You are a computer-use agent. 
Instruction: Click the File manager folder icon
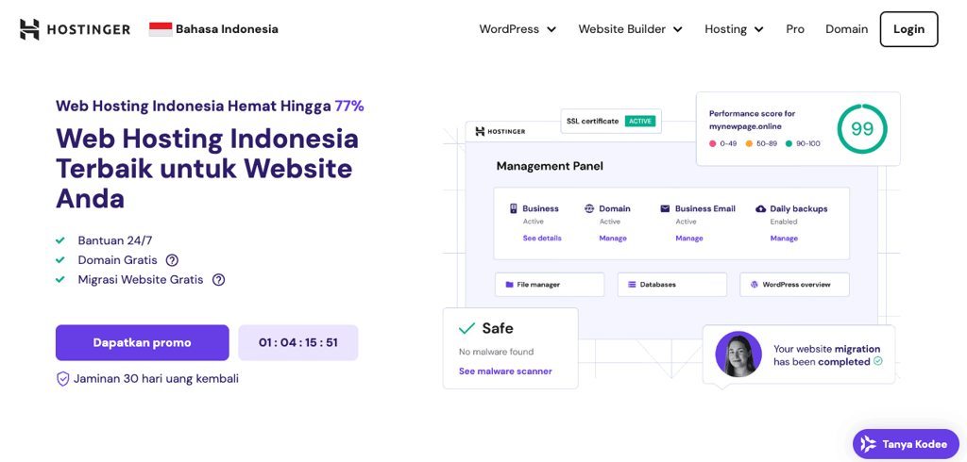click(x=509, y=285)
